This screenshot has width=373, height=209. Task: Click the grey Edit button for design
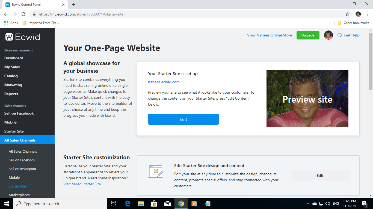coord(320,176)
